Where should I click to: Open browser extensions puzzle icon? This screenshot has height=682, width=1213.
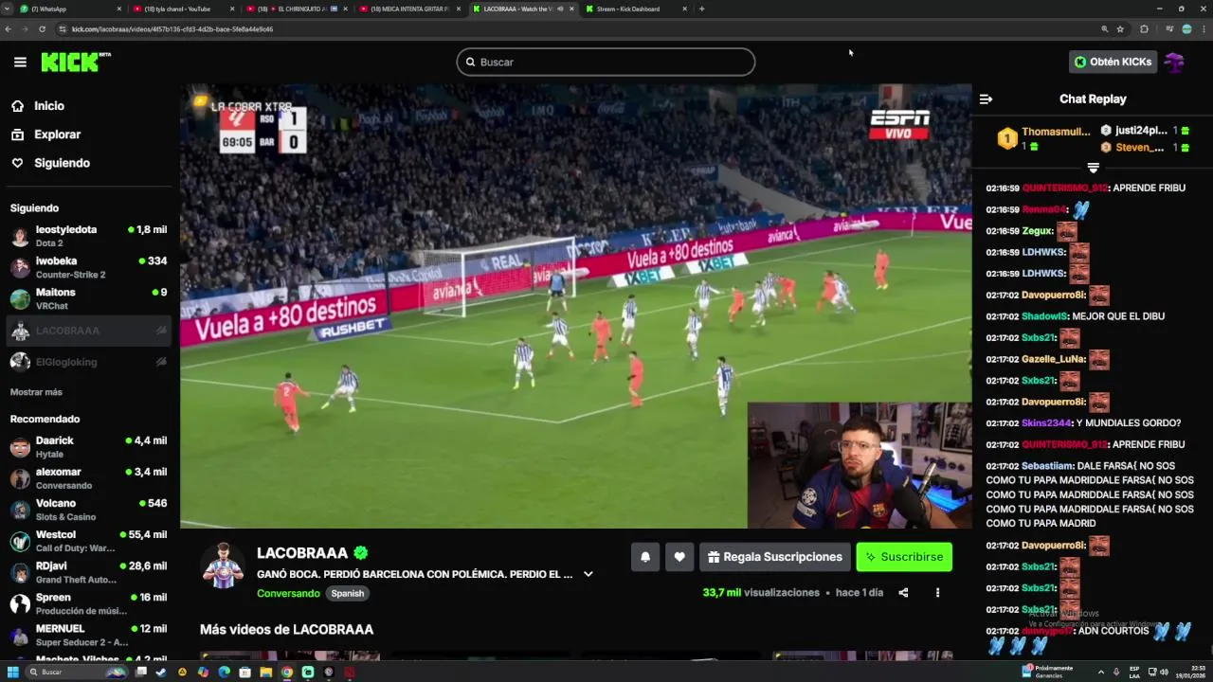click(x=1144, y=29)
